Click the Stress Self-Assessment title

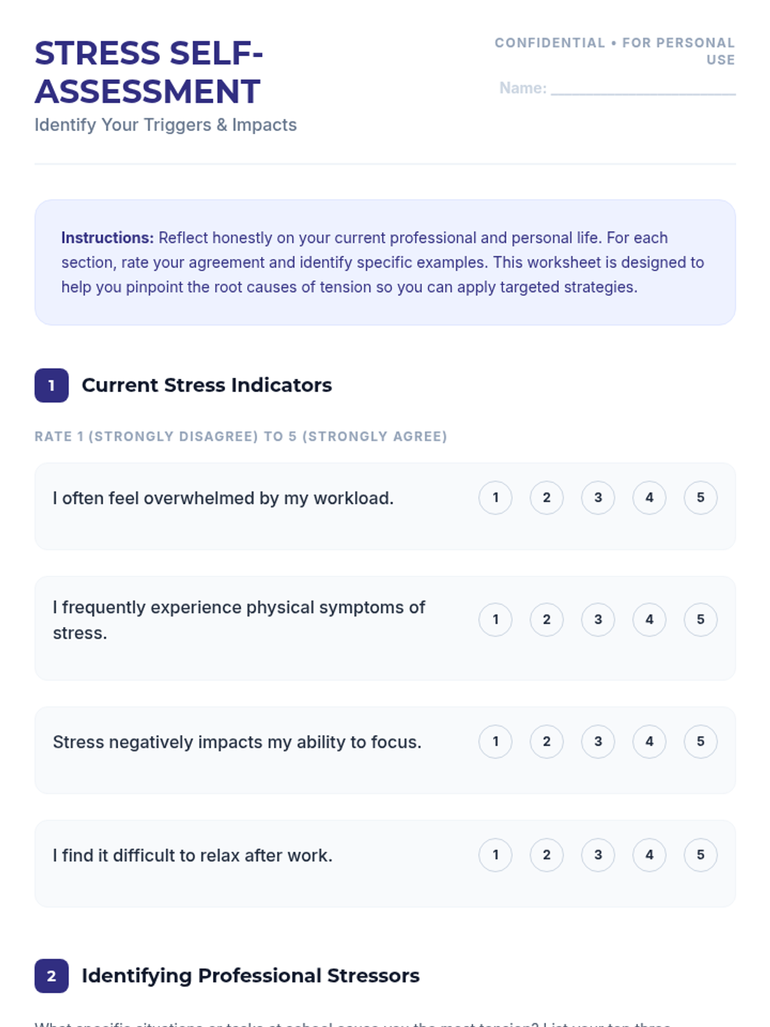pos(149,72)
